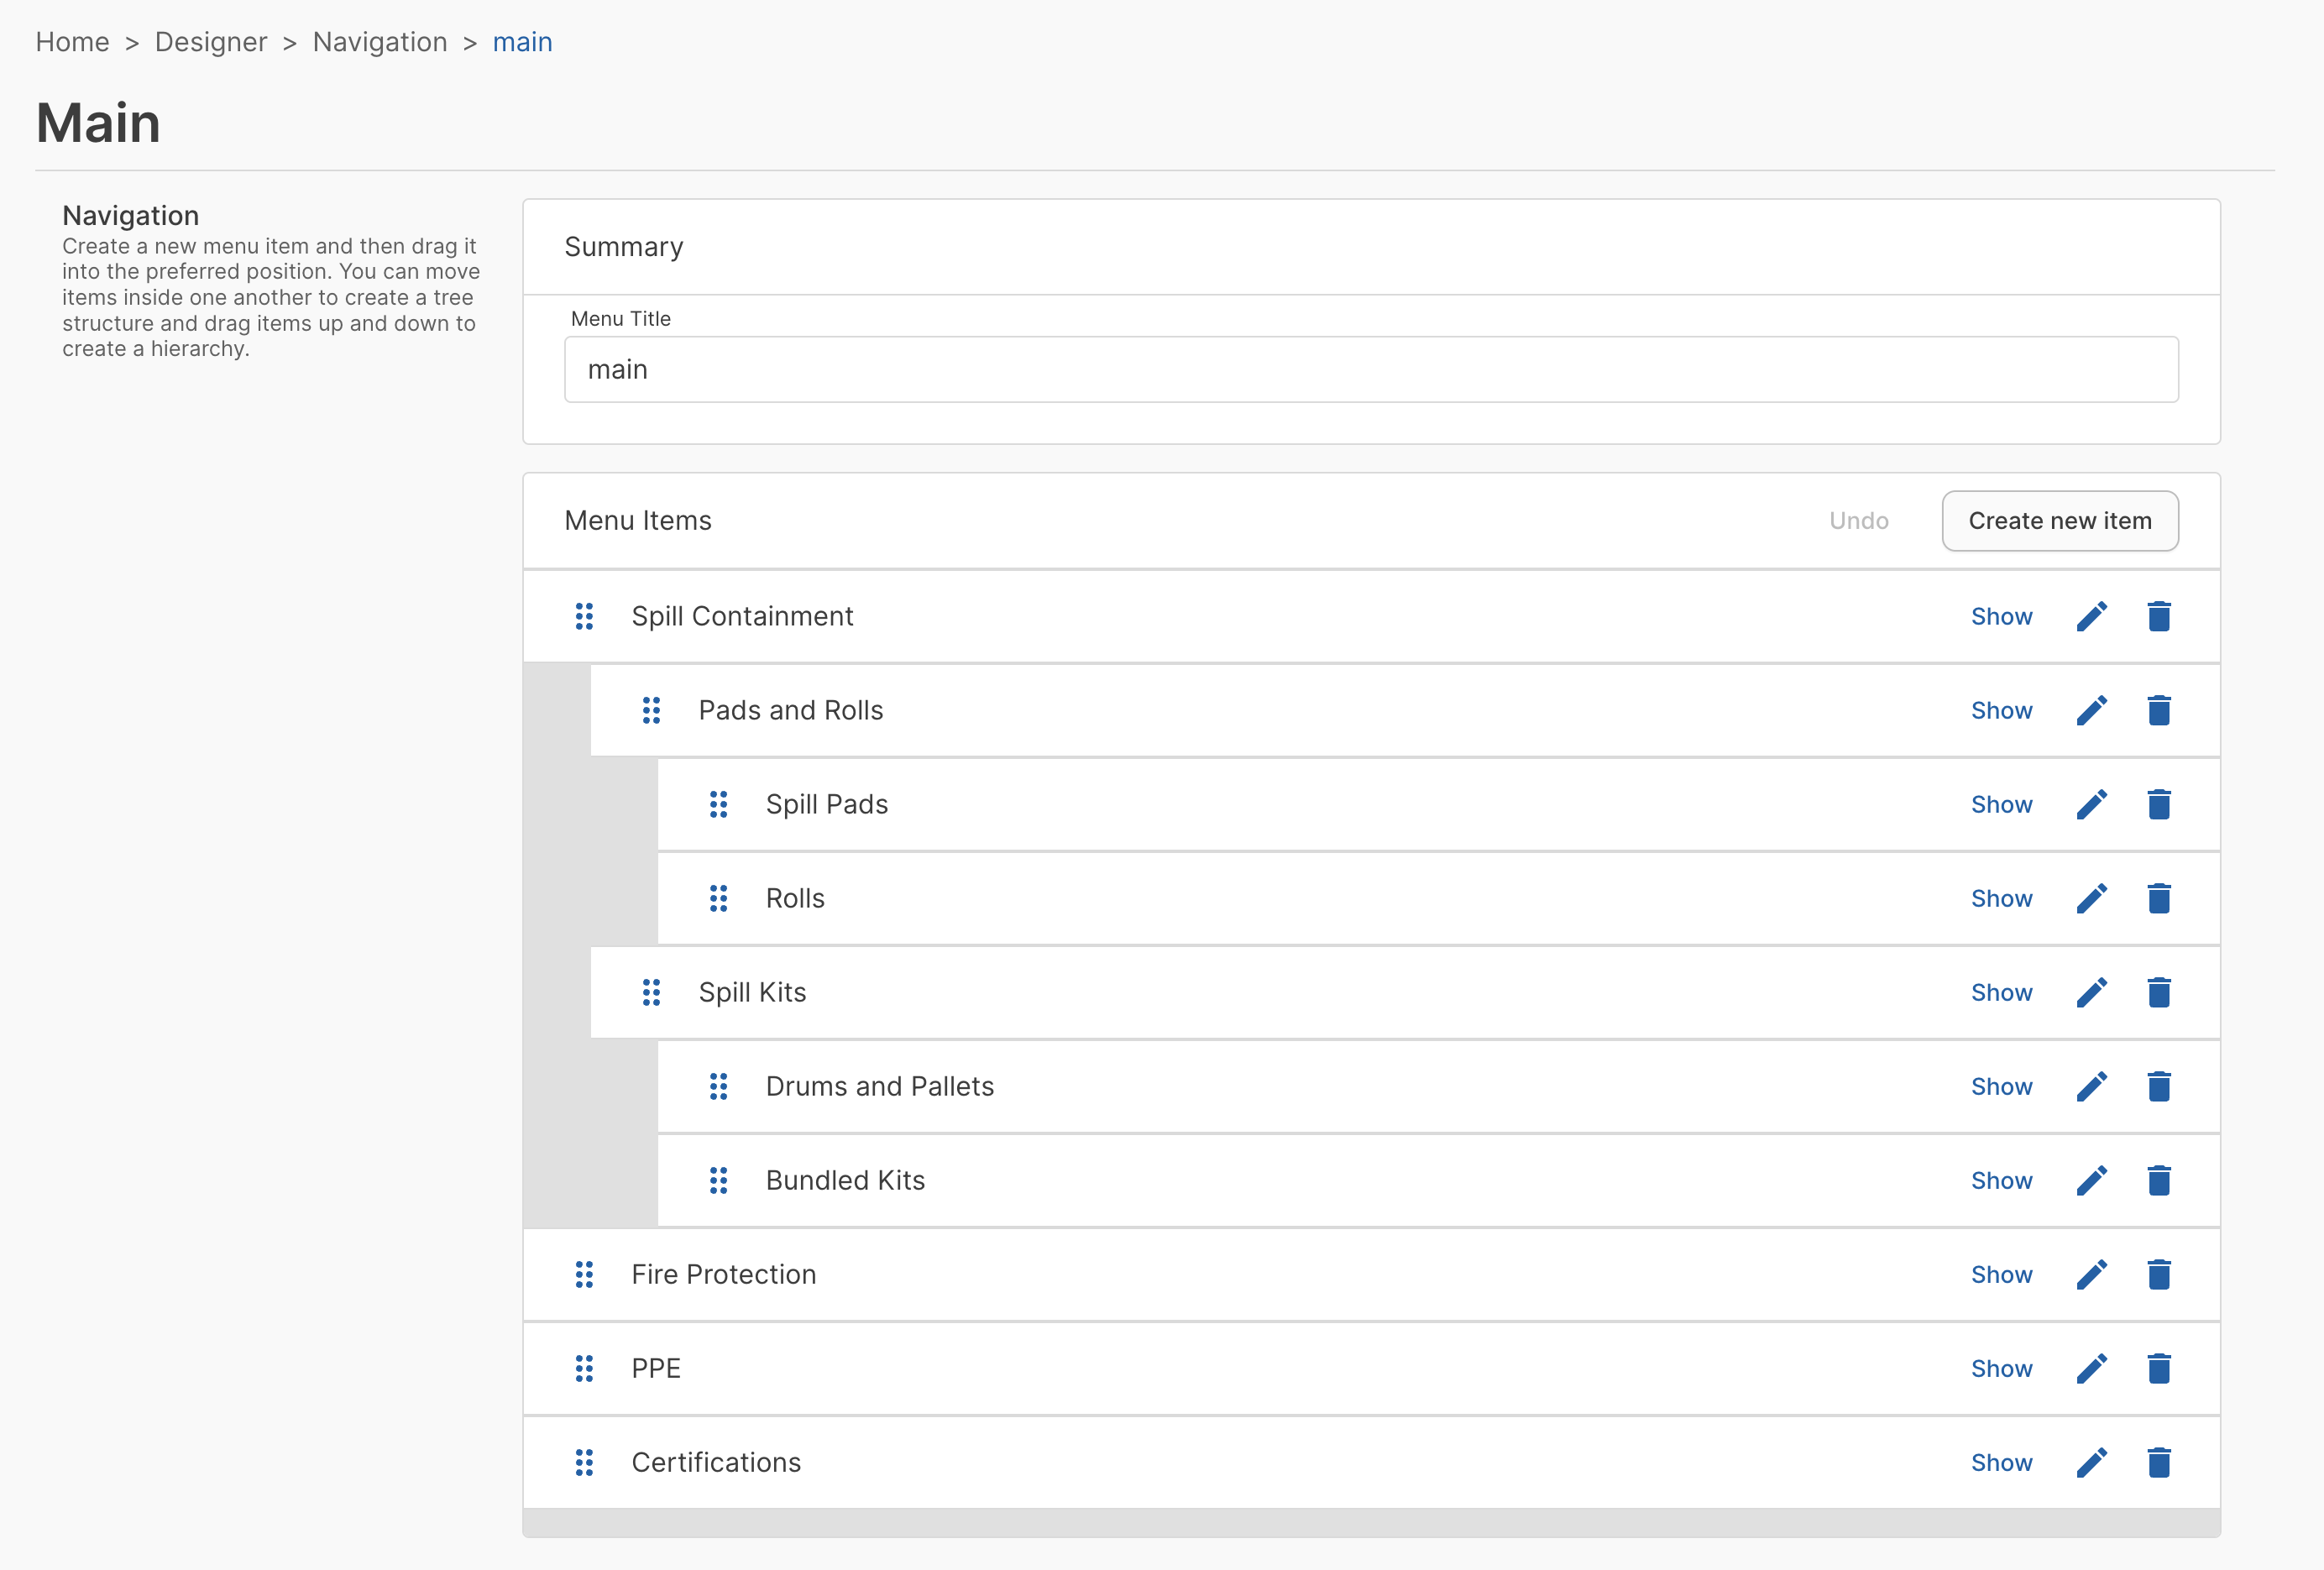
Task: Toggle Show for the PPE item
Action: click(x=2001, y=1368)
